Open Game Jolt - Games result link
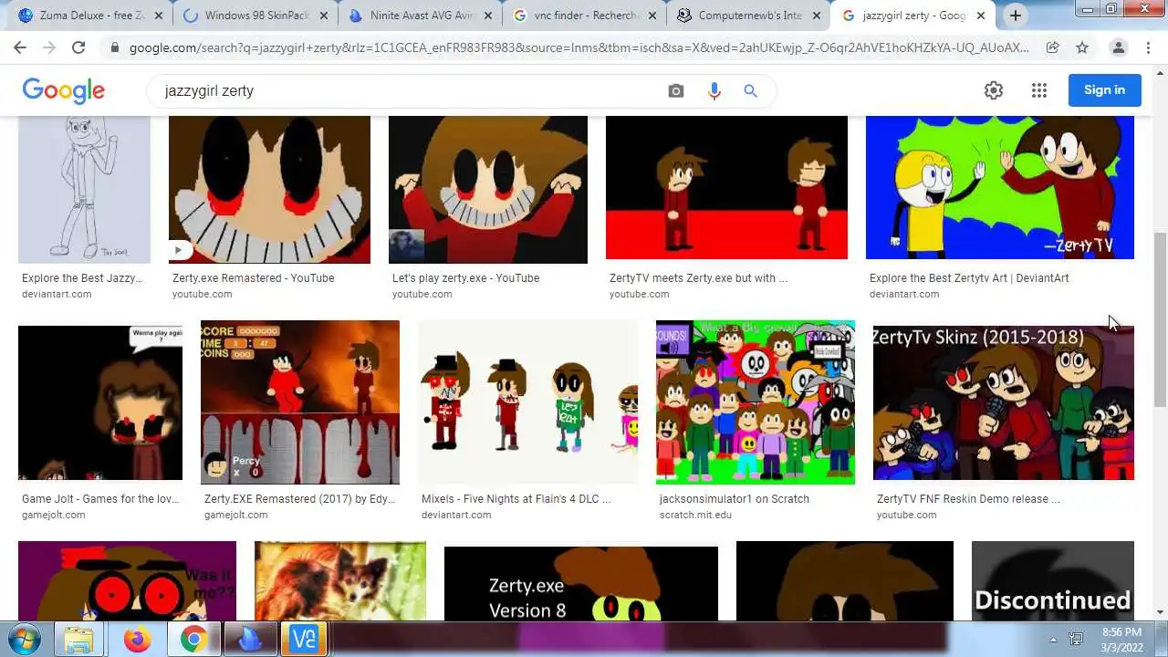The width and height of the screenshot is (1168, 657). [x=100, y=499]
